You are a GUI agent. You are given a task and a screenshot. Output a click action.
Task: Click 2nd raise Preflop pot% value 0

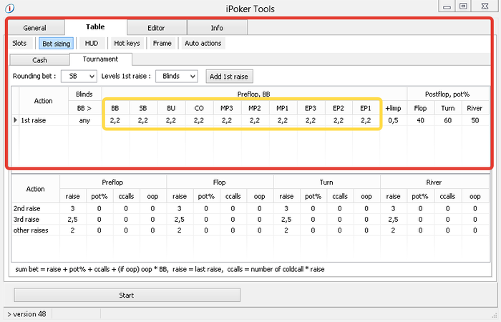click(x=99, y=209)
